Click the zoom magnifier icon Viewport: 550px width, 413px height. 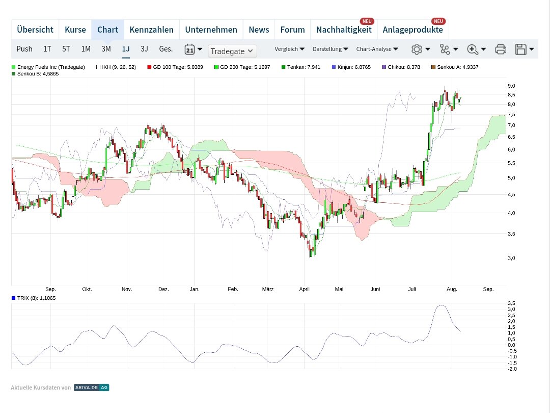click(x=473, y=49)
